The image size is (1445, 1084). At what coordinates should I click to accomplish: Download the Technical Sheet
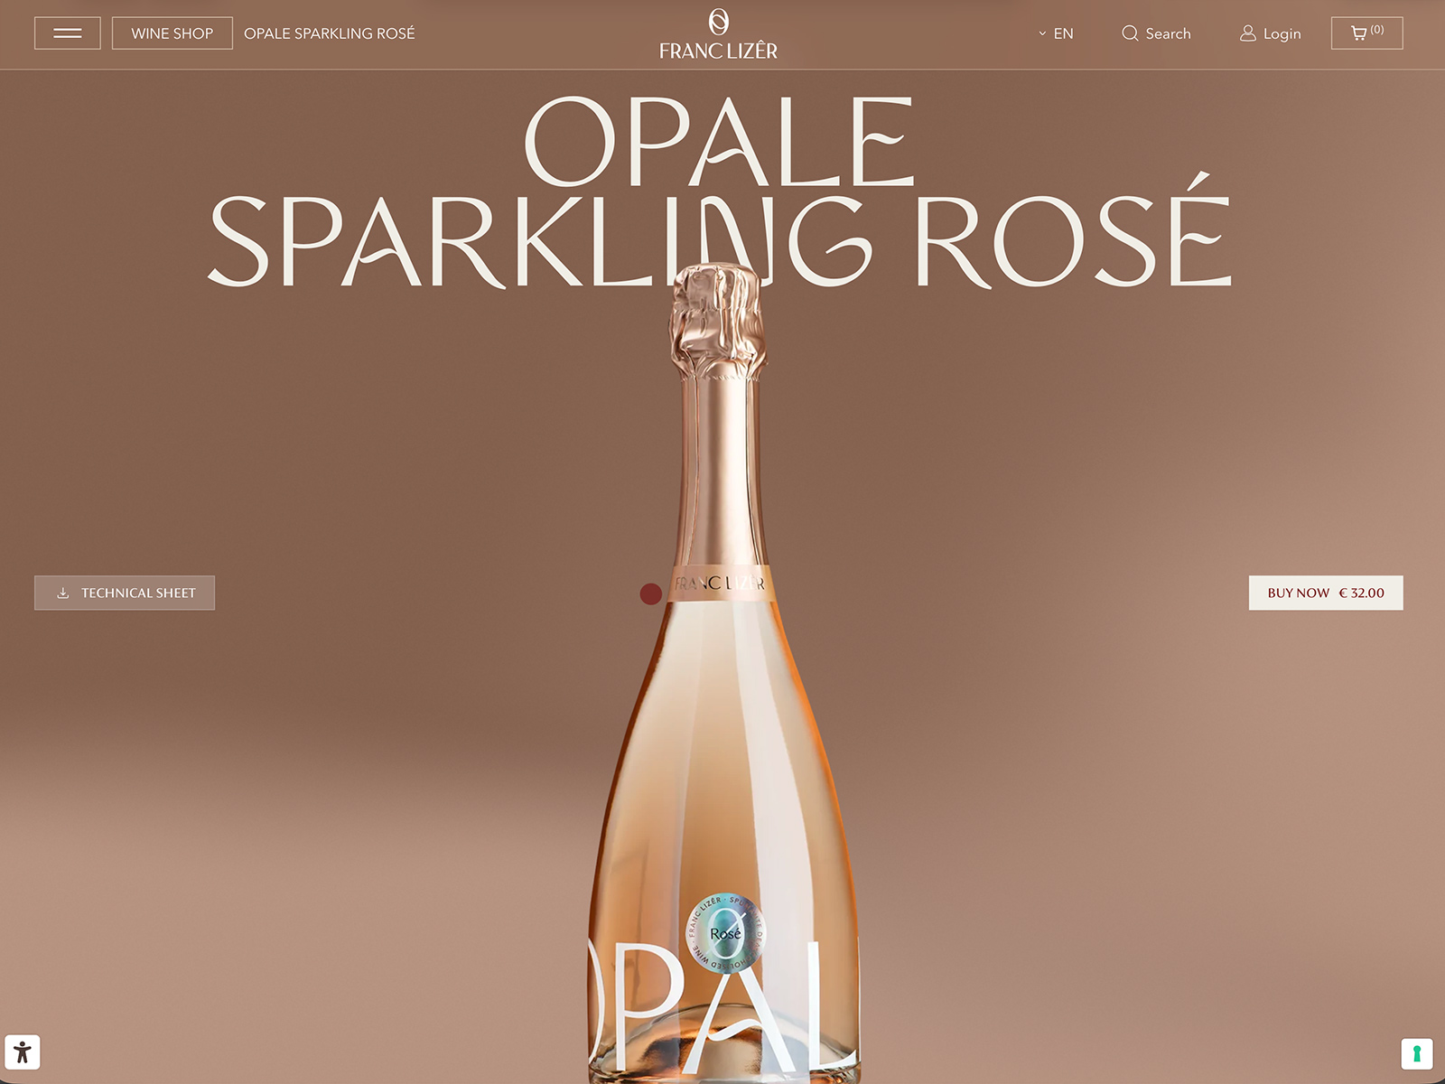[x=125, y=593]
